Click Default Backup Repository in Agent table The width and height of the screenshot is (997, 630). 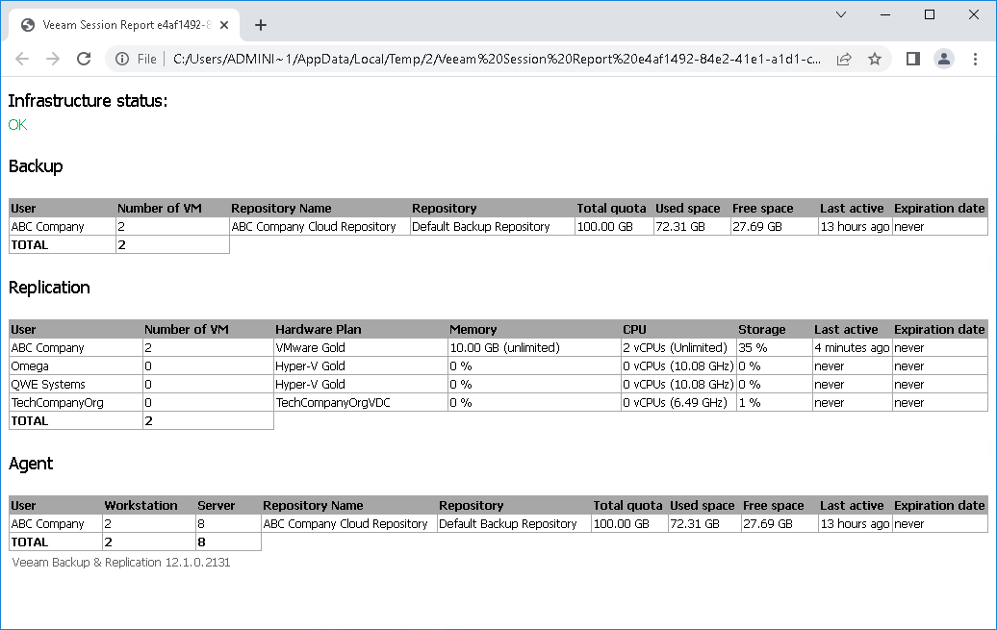pyautogui.click(x=507, y=524)
